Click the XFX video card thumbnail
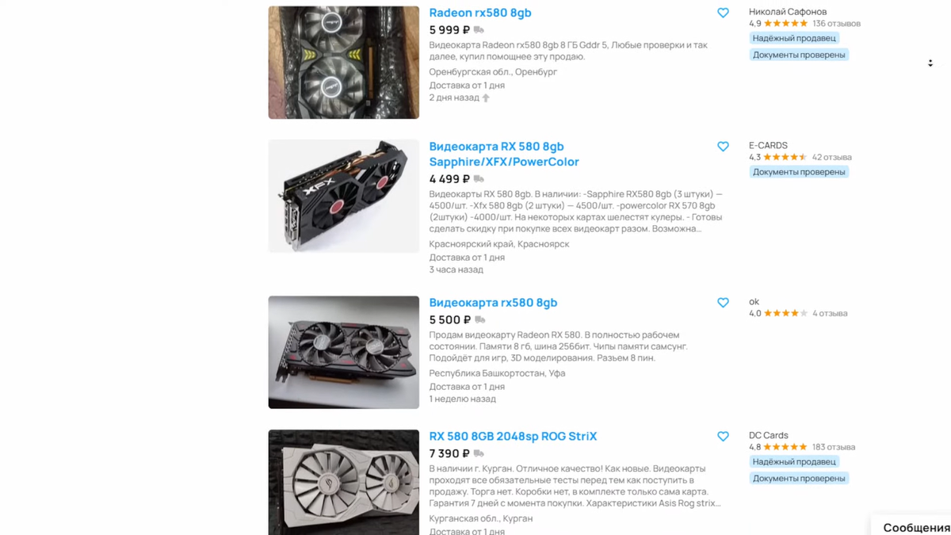 (344, 197)
